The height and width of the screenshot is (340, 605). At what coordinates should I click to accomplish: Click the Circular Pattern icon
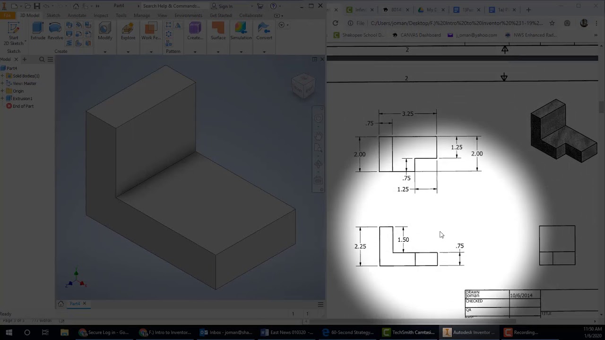[x=169, y=34]
